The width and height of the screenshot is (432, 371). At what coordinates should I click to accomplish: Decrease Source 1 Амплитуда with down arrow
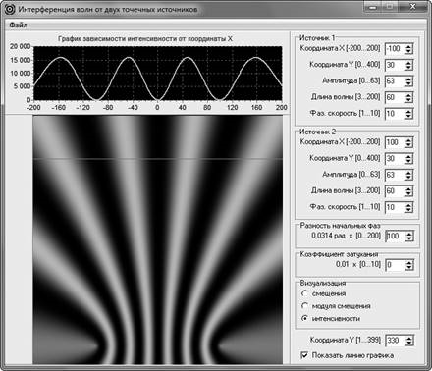coord(408,84)
